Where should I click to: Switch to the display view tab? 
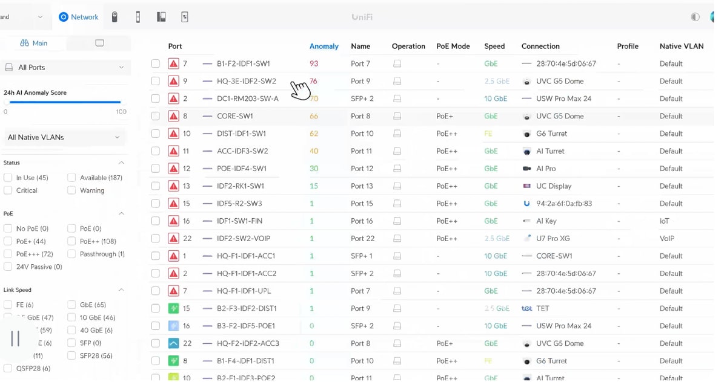[99, 43]
